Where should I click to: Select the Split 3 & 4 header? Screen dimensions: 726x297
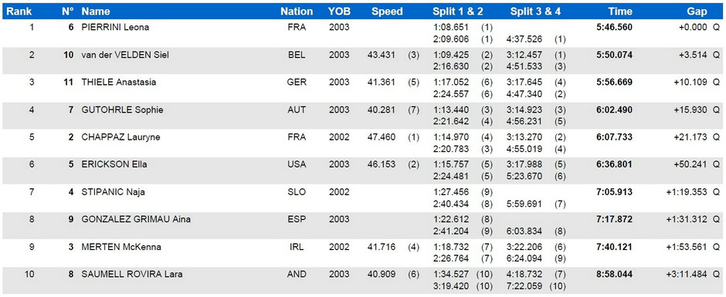535,12
